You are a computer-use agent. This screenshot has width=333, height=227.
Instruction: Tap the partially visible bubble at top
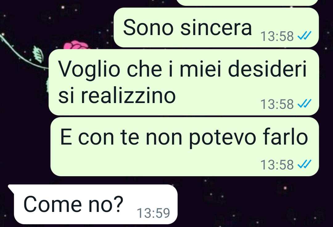247,2
